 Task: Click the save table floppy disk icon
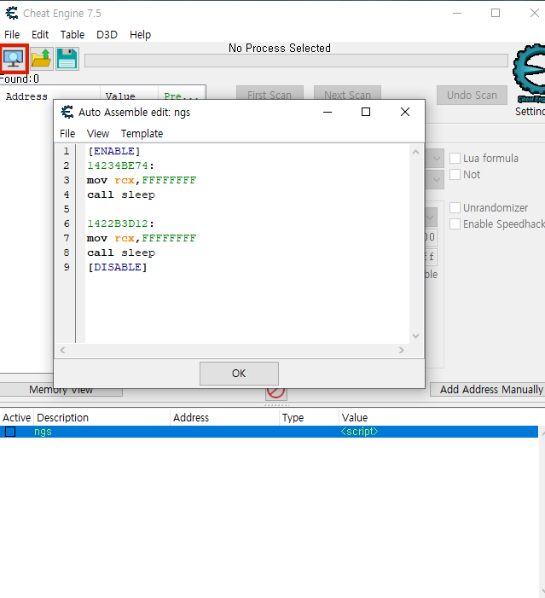coord(67,58)
